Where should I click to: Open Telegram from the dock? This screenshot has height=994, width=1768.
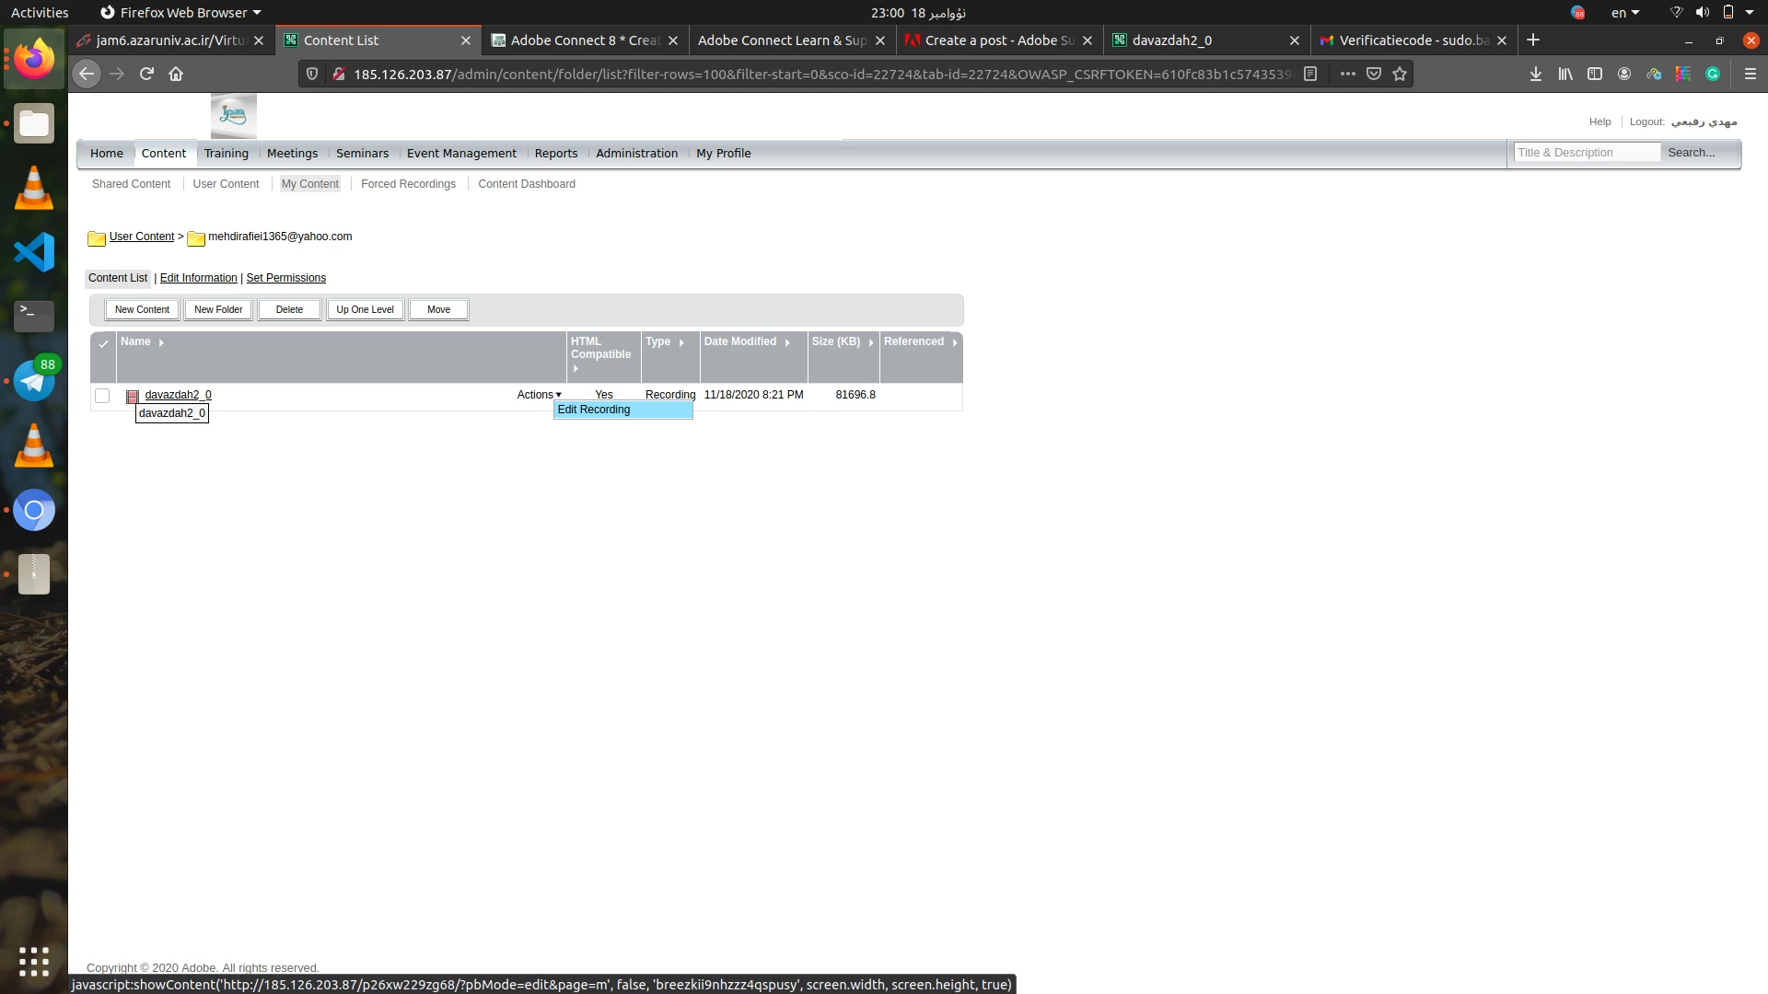pos(34,381)
